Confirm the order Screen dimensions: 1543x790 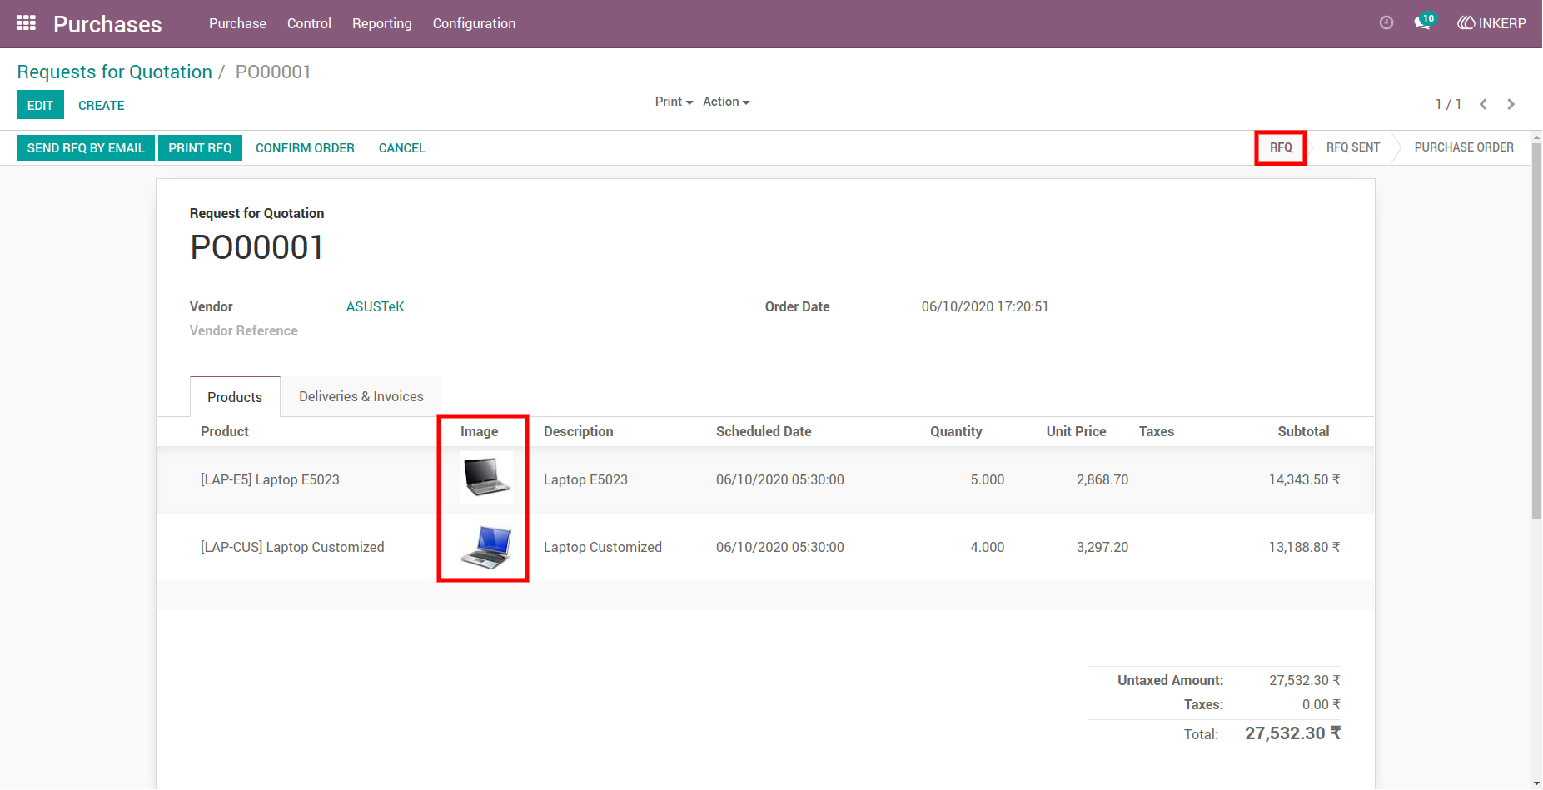coord(305,147)
